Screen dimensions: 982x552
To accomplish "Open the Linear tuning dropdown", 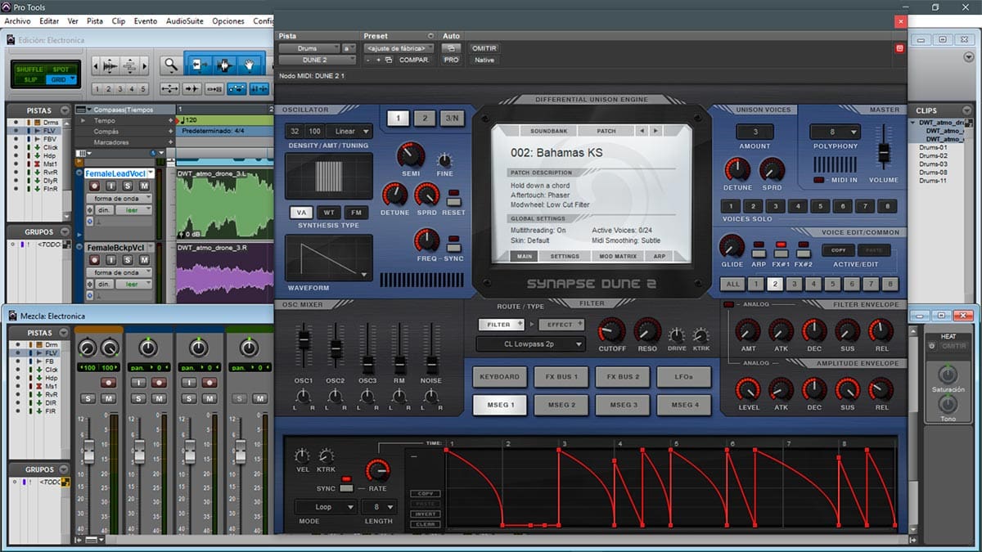I will click(x=349, y=131).
